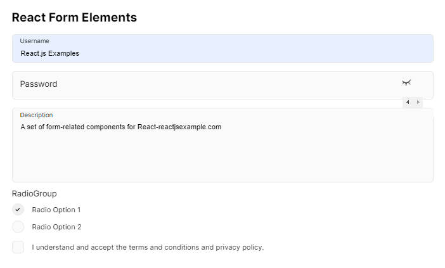This screenshot has width=445, height=268.
Task: Tick the terms and conditions checkbox
Action: (x=18, y=247)
